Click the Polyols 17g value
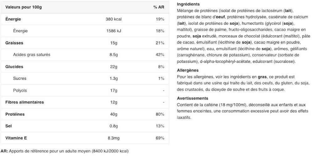 (x=114, y=90)
